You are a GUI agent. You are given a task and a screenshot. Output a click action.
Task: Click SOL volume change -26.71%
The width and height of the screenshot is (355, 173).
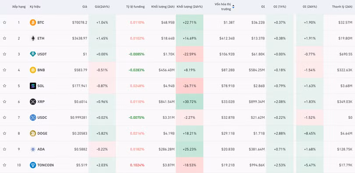pos(189,86)
